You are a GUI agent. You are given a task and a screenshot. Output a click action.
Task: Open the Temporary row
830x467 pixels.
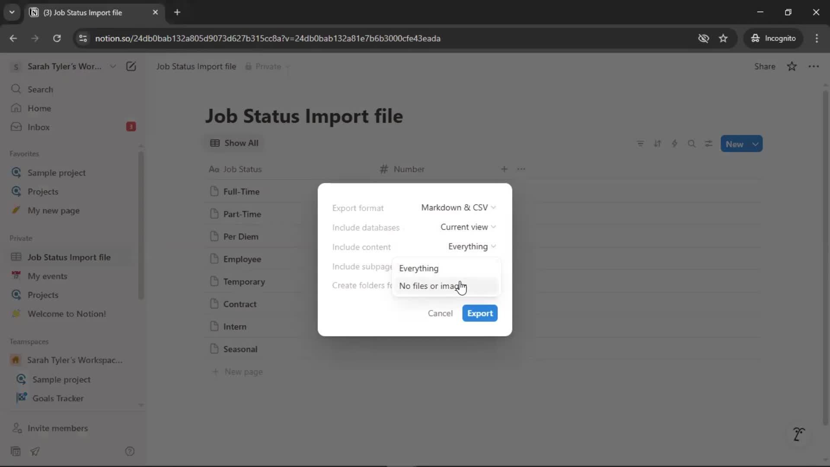click(x=244, y=281)
